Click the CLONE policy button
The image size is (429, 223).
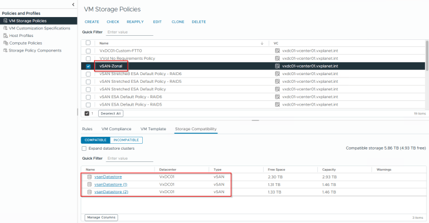point(178,22)
